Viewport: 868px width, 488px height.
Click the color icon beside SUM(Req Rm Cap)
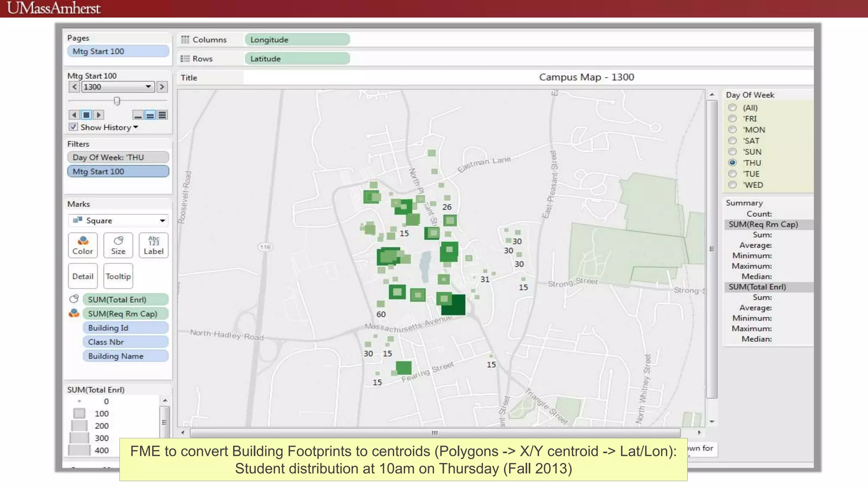74,313
